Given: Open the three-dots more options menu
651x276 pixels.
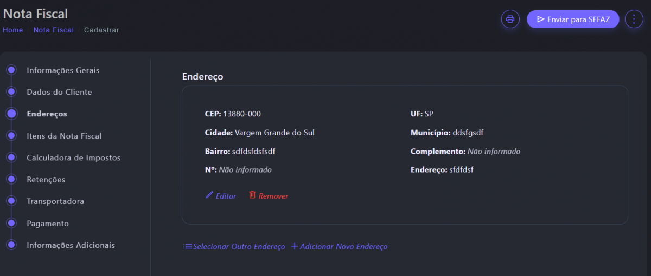Looking at the screenshot, I should click(634, 19).
